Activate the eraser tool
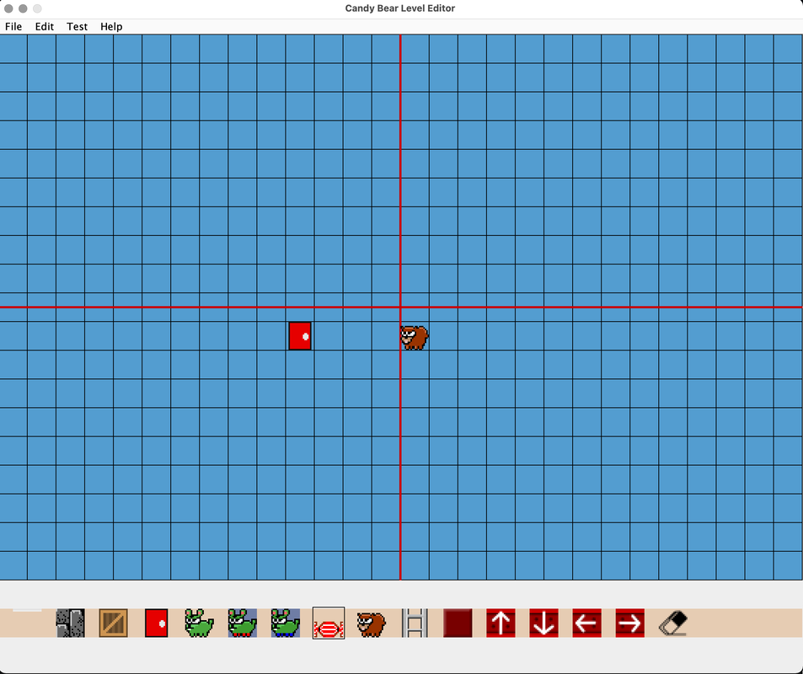This screenshot has width=803, height=674. click(x=672, y=623)
